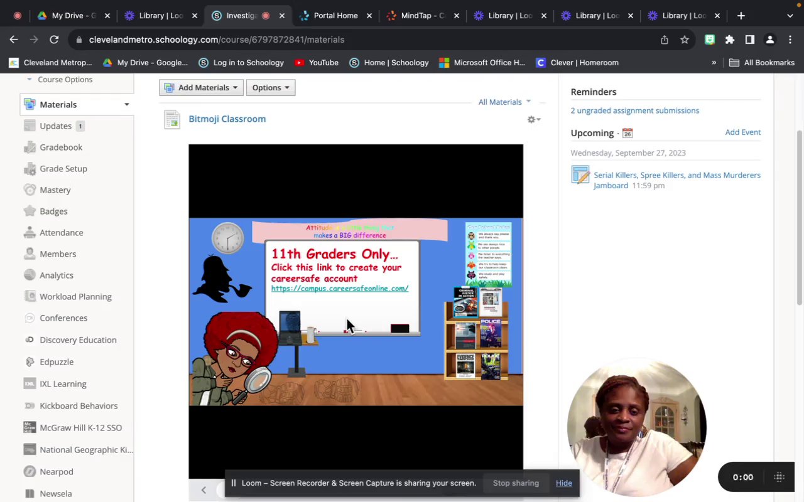This screenshot has width=804, height=502.
Task: Click the Badges sidebar icon
Action: point(30,211)
